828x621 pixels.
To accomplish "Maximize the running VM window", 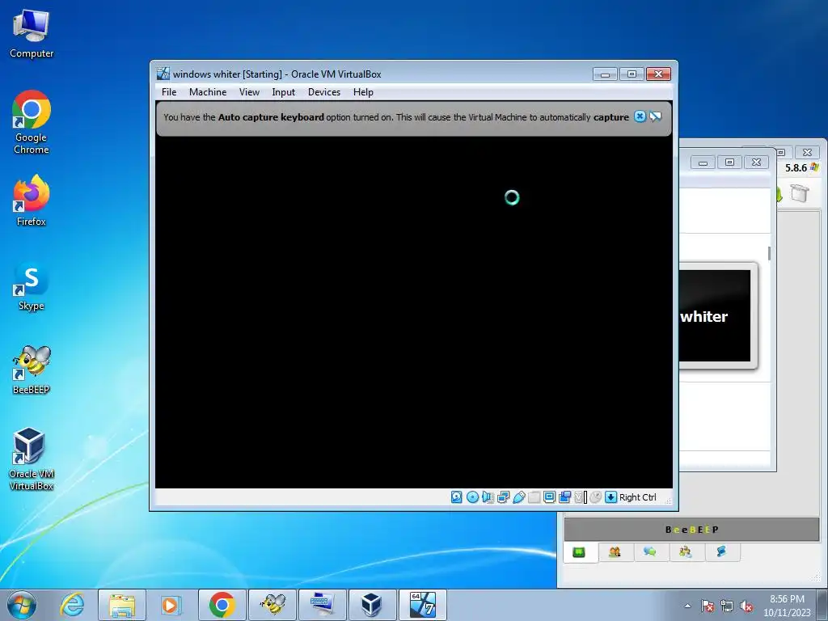I will pos(632,74).
